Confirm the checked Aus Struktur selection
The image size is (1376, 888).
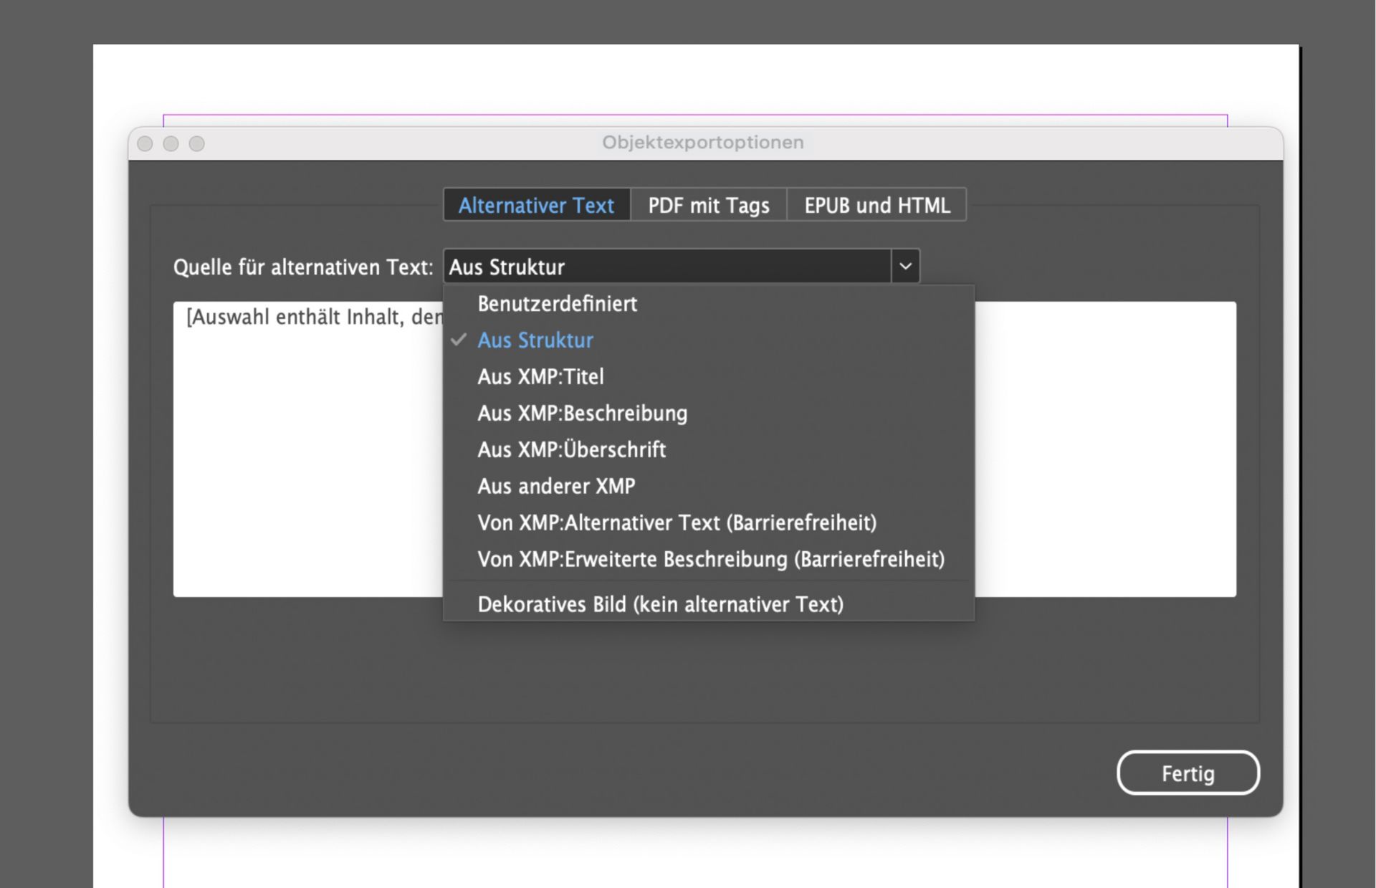pos(535,340)
